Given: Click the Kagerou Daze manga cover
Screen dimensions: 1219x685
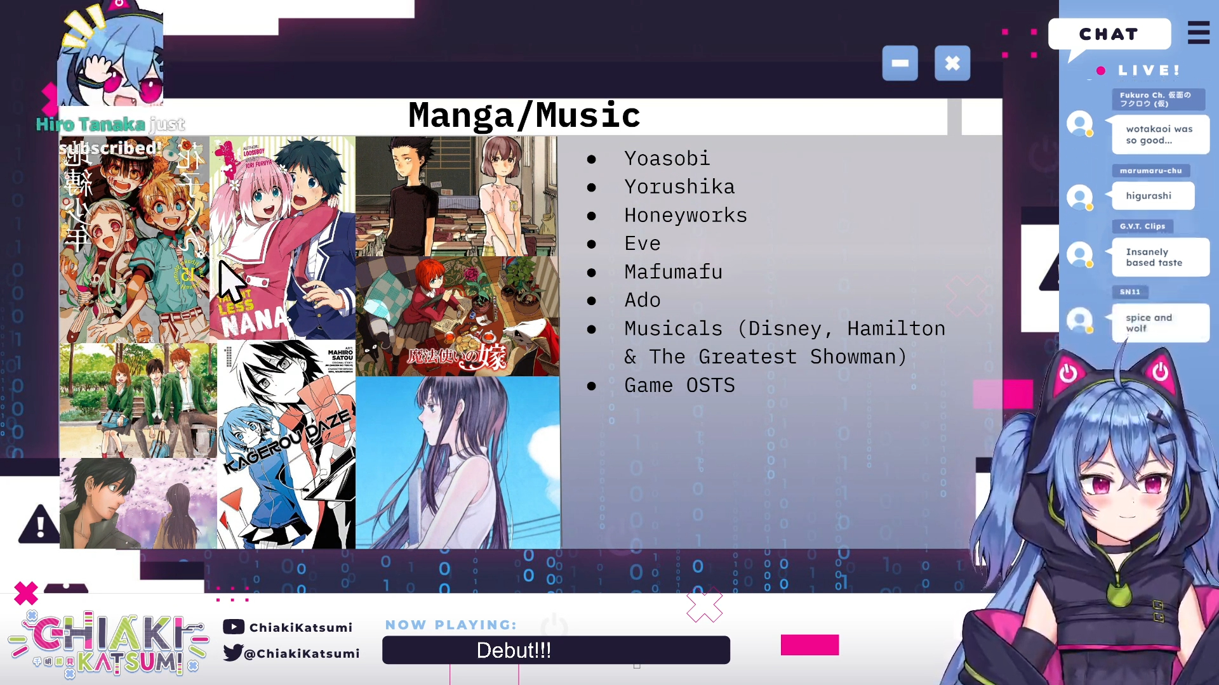Looking at the screenshot, I should [x=286, y=445].
